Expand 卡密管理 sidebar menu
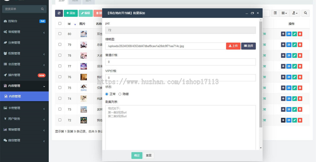This screenshot has height=162, width=316. [24, 108]
